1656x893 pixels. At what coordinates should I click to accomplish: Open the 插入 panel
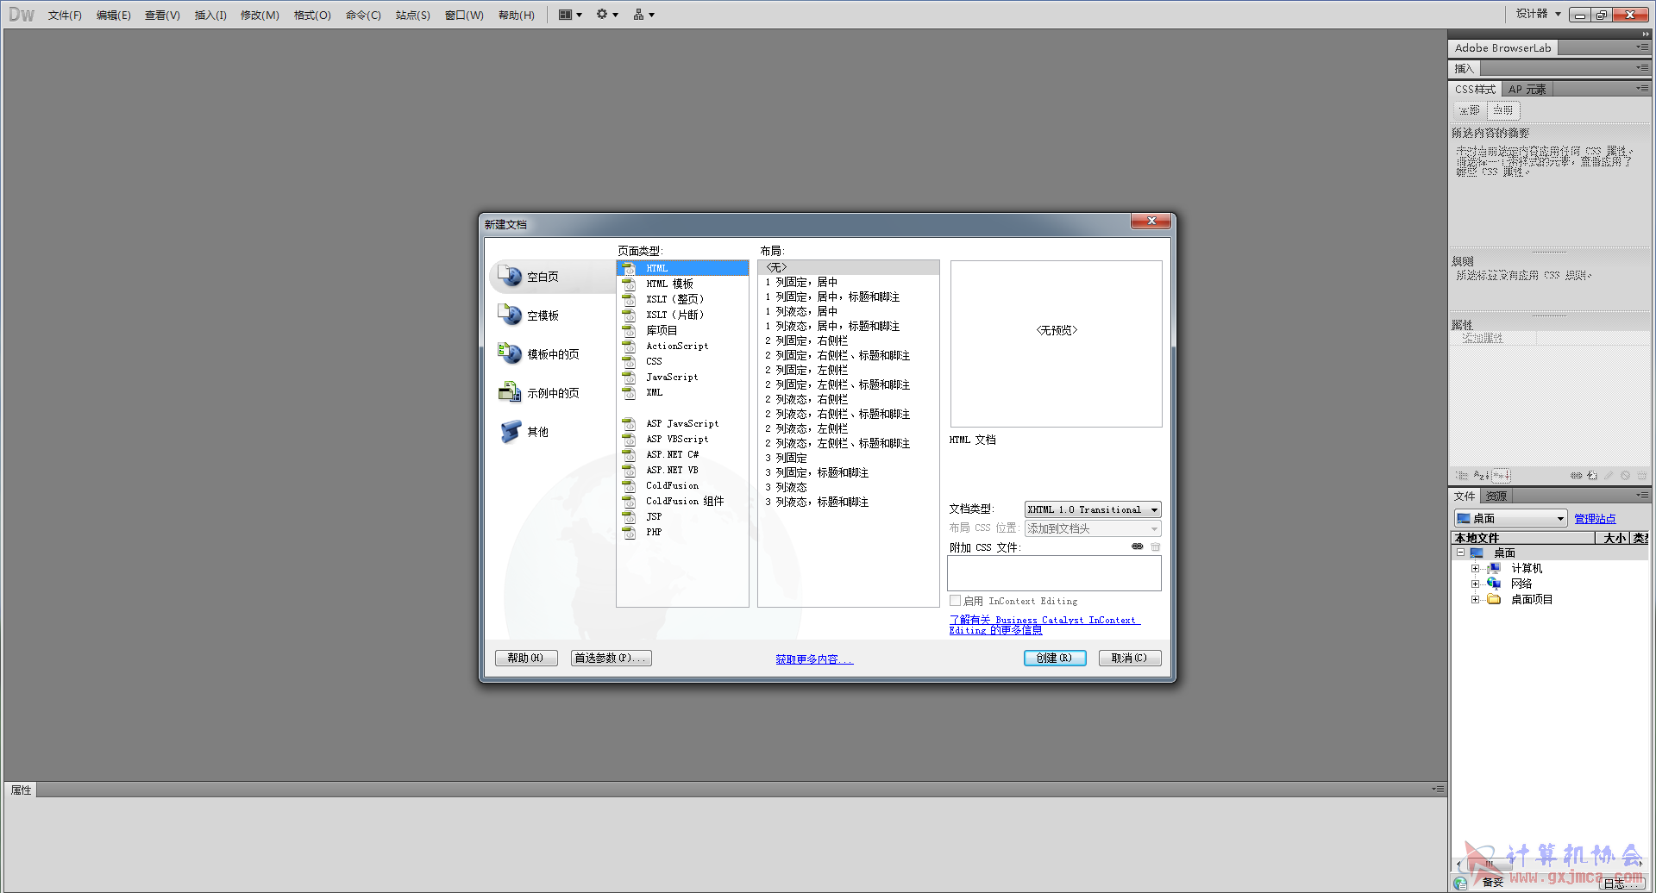point(1465,68)
